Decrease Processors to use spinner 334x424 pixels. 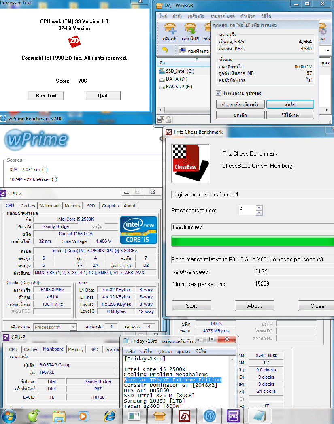259,213
